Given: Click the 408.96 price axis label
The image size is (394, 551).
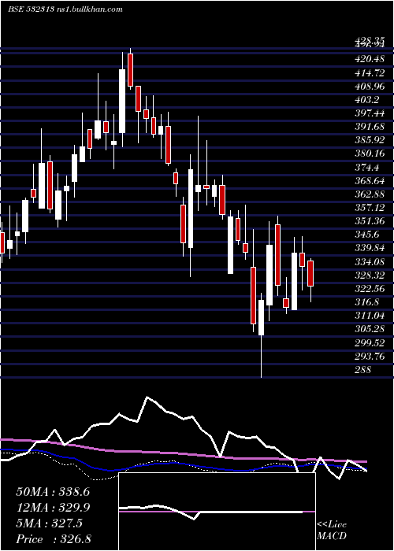Looking at the screenshot, I should [x=369, y=86].
